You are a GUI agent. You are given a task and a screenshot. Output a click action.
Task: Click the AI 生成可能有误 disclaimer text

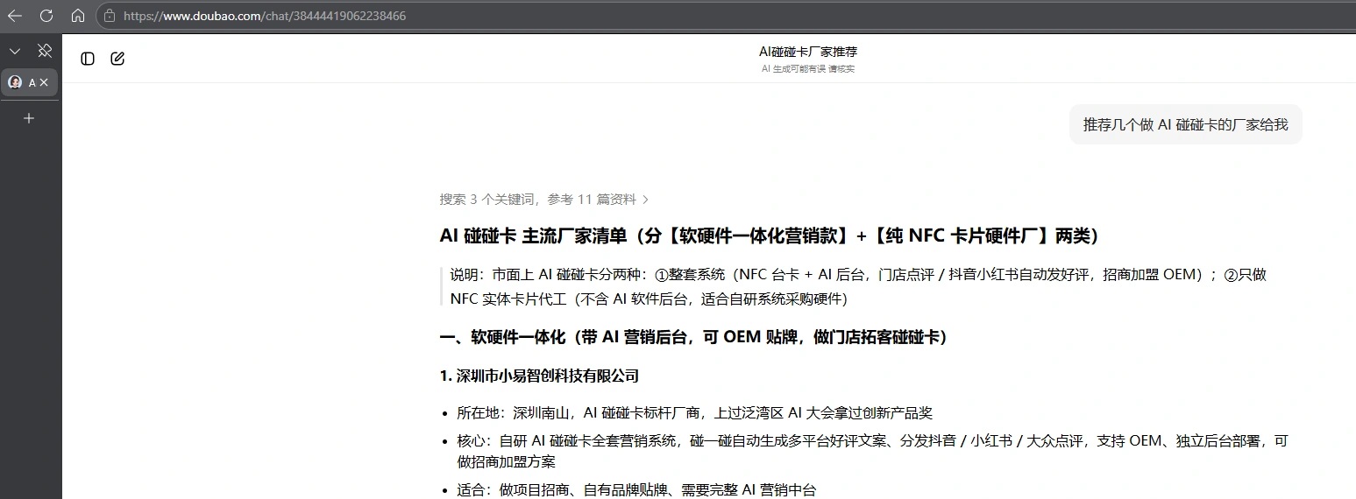pos(808,69)
